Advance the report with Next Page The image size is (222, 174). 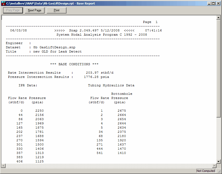click(x=34, y=10)
